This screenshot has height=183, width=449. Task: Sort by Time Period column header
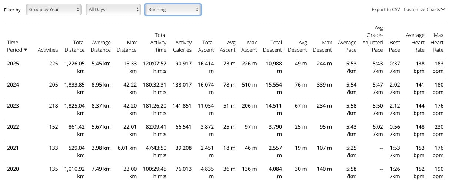point(13,46)
